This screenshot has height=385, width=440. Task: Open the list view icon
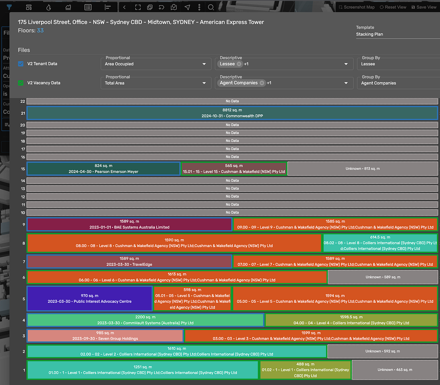coord(88,7)
